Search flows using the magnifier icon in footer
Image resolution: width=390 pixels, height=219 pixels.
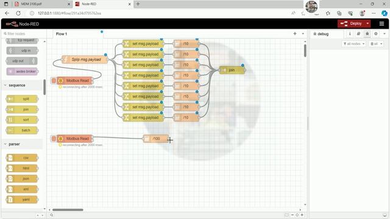coord(51,215)
